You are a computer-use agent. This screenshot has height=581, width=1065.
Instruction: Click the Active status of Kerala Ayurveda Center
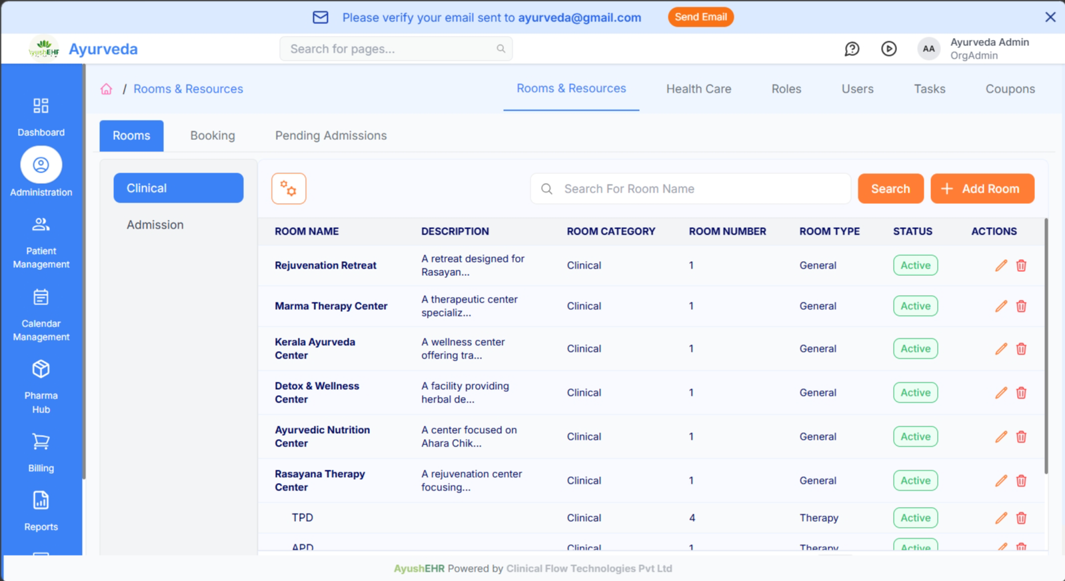(x=915, y=348)
